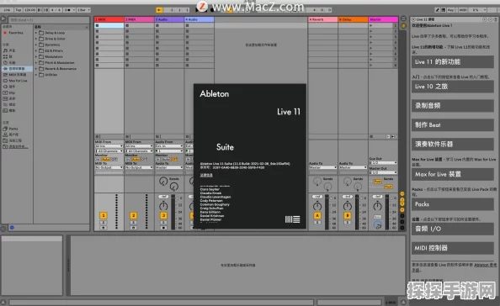The image size is (500, 306).
Task: Click the Ableton logo in the About dialog
Action: [292, 219]
